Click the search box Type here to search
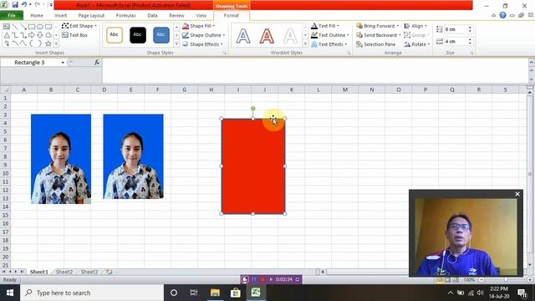Image resolution: width=535 pixels, height=301 pixels. pos(92,293)
